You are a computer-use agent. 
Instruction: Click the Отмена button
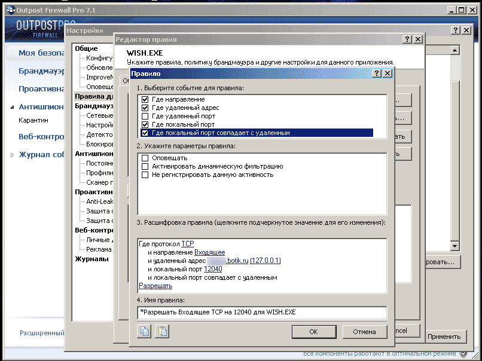click(364, 332)
